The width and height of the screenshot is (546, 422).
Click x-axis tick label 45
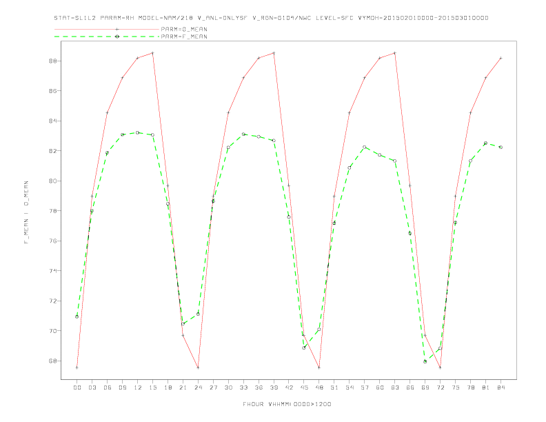[x=304, y=388]
